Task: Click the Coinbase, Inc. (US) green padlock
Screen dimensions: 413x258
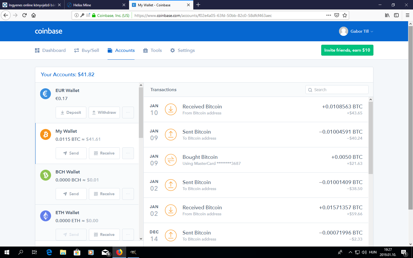Action: click(x=93, y=15)
